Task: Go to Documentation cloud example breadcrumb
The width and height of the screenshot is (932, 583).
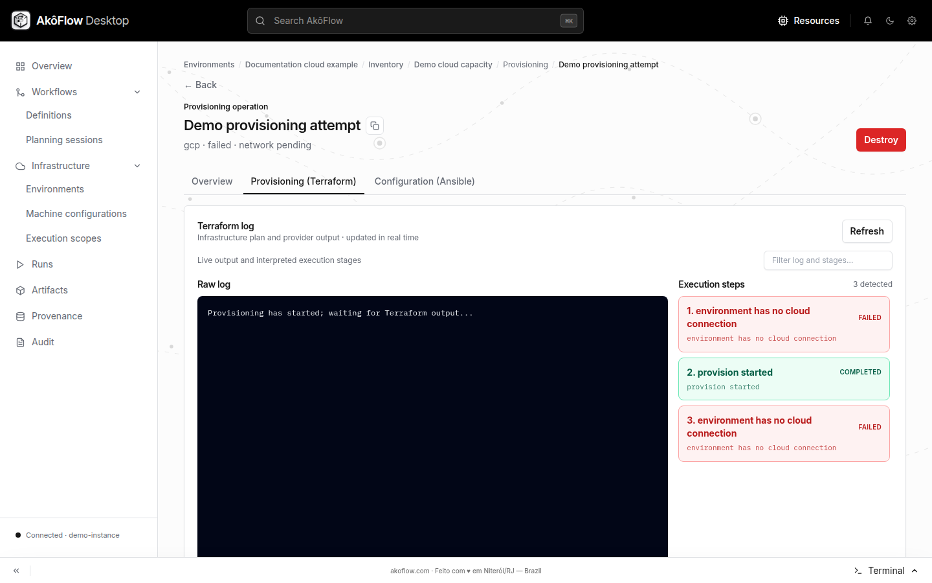Action: (x=301, y=65)
